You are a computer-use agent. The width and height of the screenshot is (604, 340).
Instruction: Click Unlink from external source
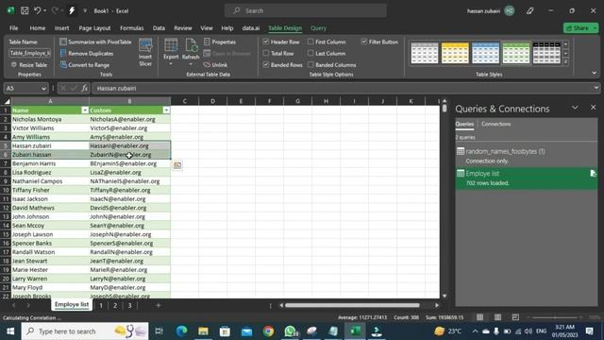click(215, 65)
